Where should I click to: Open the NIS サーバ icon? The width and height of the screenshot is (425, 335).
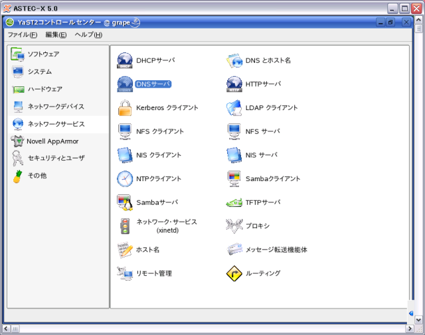point(234,155)
